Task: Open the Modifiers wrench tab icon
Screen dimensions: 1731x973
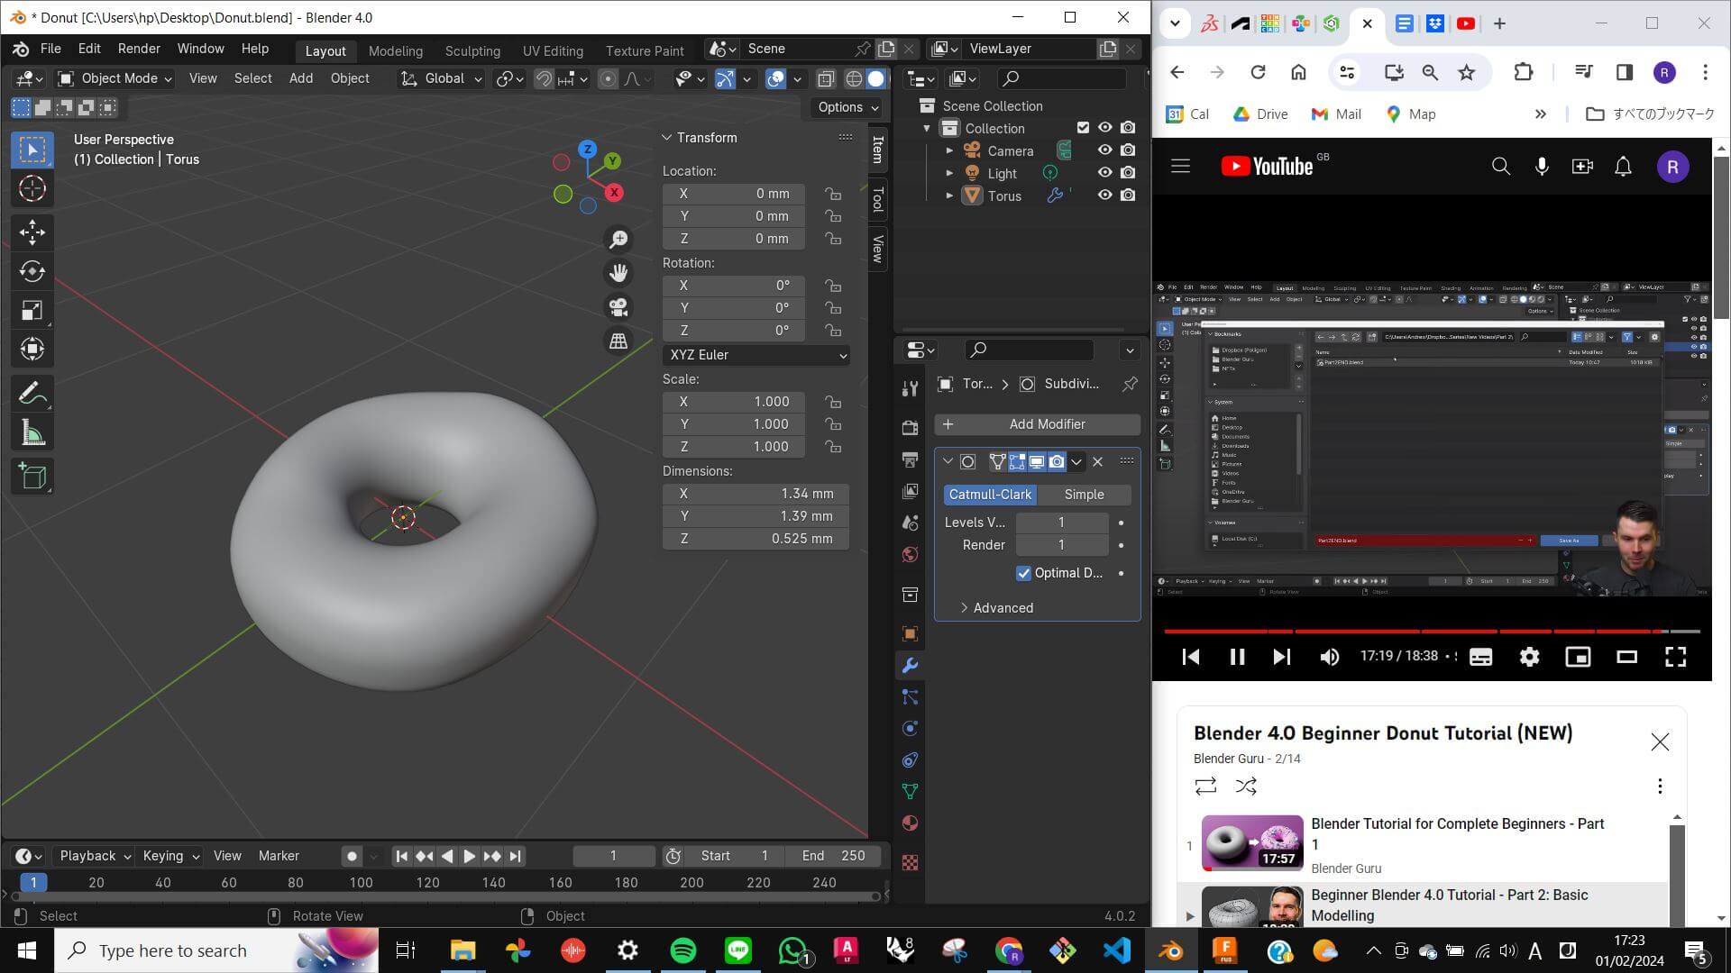Action: (910, 666)
